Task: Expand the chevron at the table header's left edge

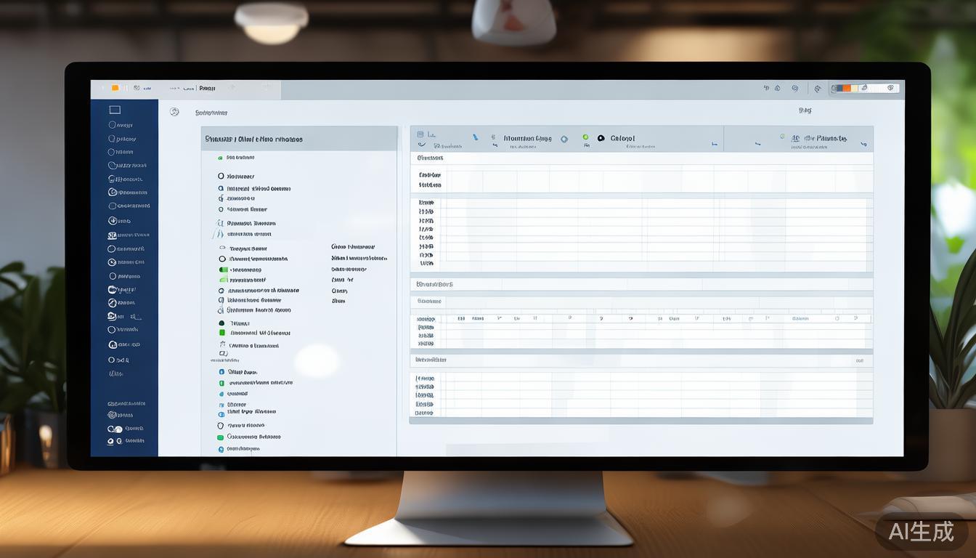Action: click(422, 145)
